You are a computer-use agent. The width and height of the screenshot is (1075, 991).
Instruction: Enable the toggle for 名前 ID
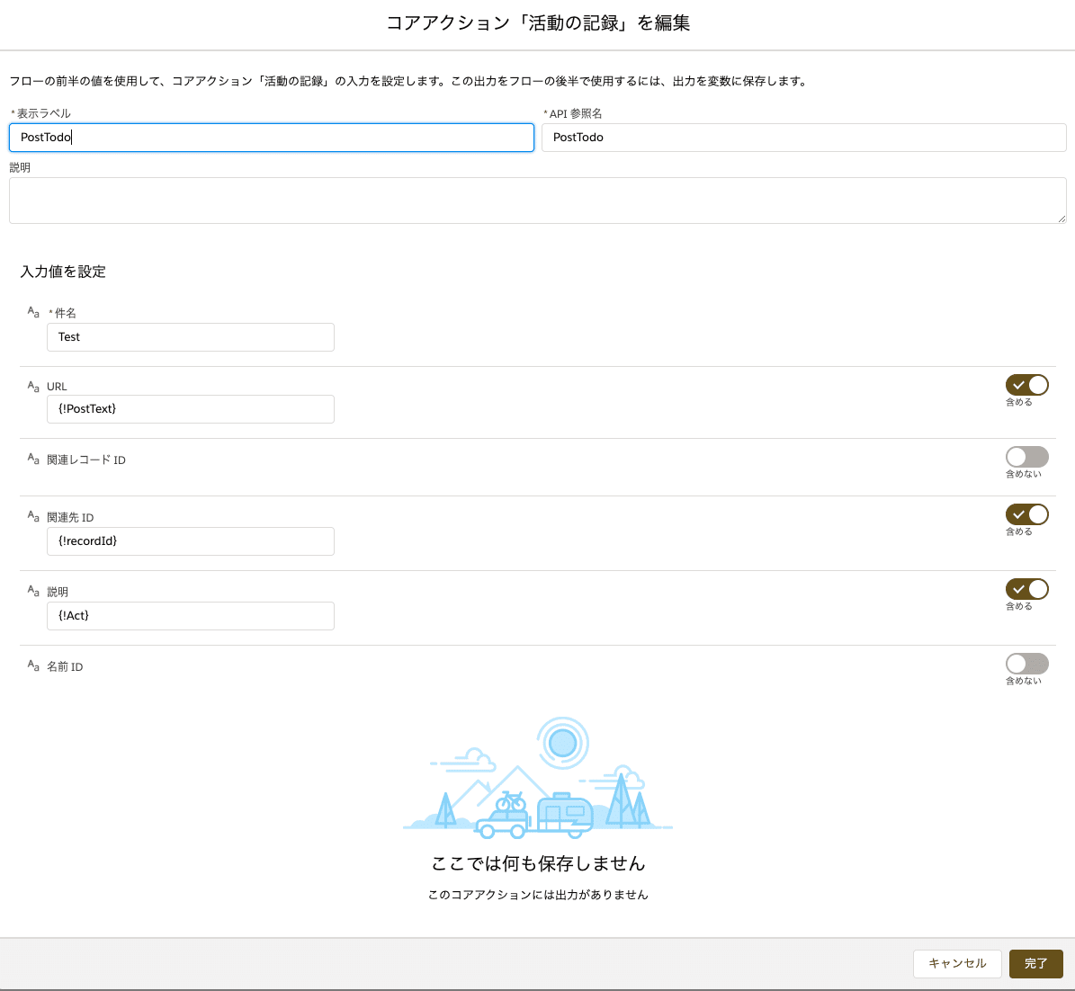[1026, 663]
